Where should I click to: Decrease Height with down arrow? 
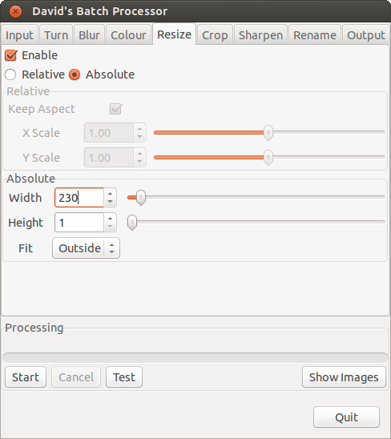pyautogui.click(x=110, y=227)
